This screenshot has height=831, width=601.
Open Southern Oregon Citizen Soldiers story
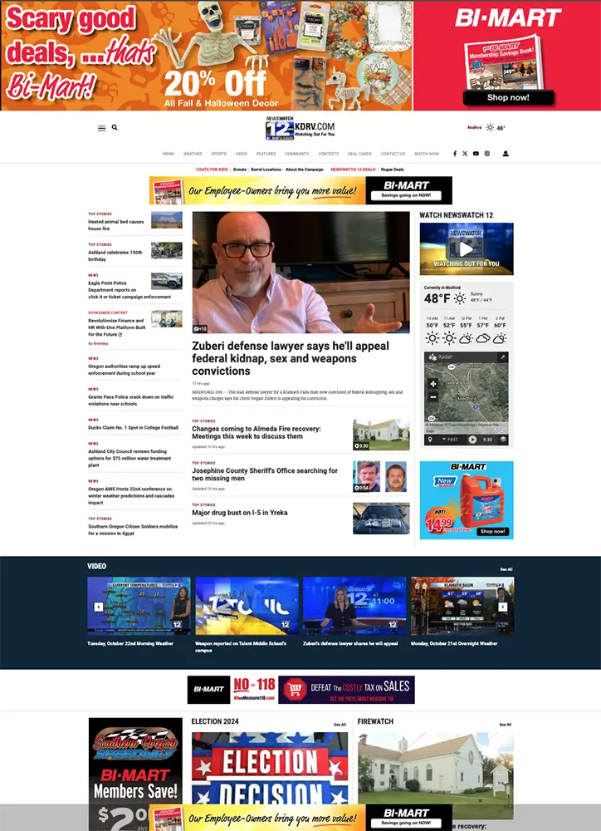pyautogui.click(x=133, y=530)
